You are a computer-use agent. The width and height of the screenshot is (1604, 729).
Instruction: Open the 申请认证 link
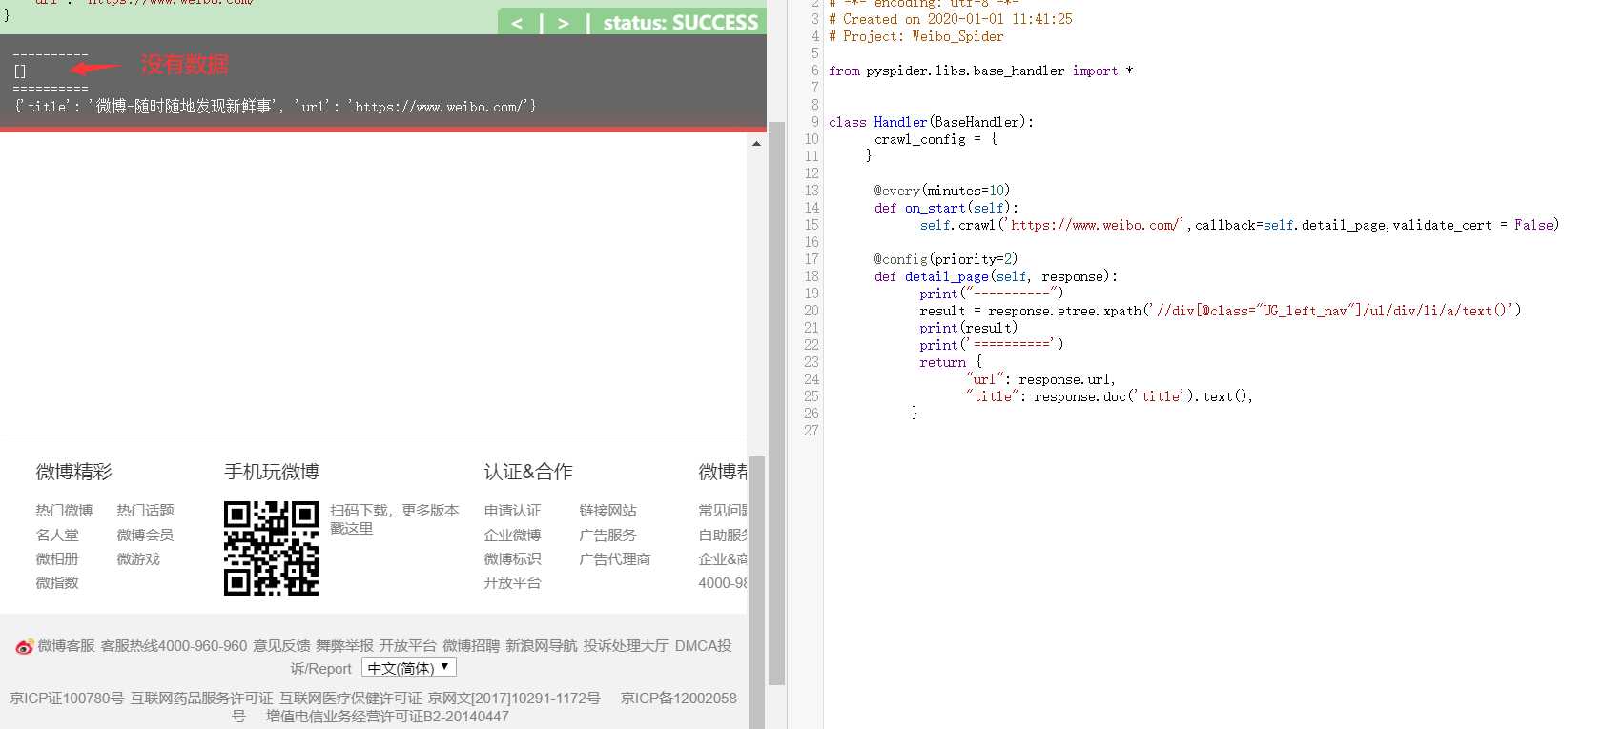[x=512, y=511]
